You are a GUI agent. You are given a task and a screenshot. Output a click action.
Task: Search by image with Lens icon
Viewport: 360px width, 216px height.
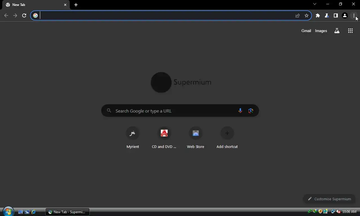click(251, 111)
